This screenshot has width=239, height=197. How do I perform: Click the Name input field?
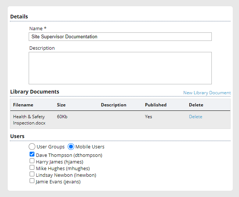(x=120, y=37)
